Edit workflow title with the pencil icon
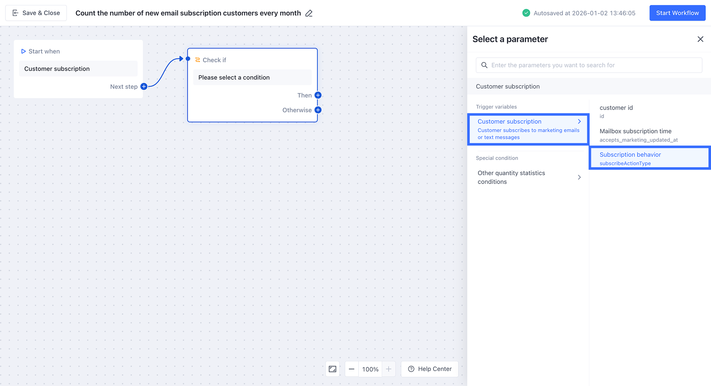The width and height of the screenshot is (711, 386). coord(309,13)
